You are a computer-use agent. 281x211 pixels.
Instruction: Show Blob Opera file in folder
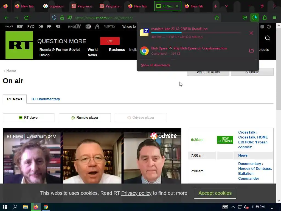251,51
